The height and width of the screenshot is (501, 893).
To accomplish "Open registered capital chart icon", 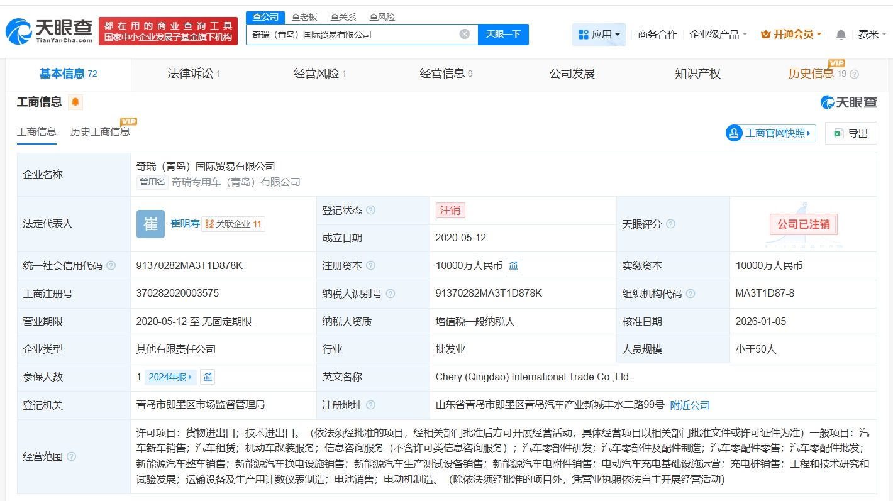I will click(x=513, y=266).
